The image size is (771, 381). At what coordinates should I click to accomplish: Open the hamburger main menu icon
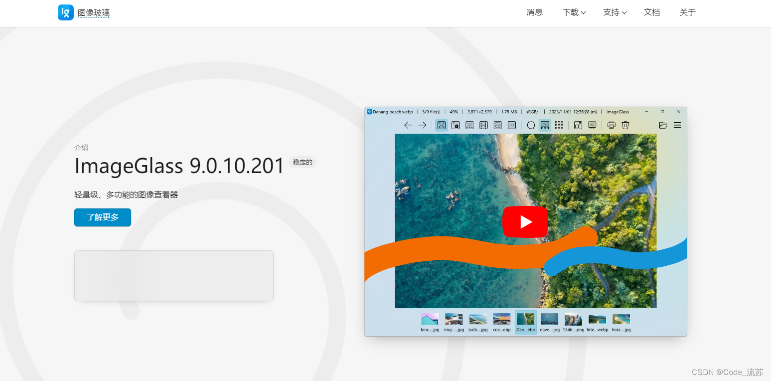[x=677, y=125]
